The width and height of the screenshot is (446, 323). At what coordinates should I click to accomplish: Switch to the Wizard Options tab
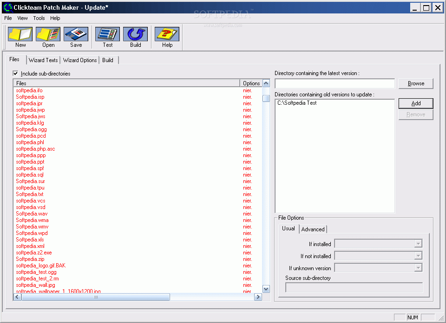click(80, 60)
